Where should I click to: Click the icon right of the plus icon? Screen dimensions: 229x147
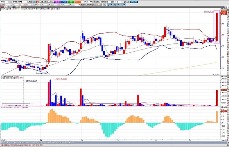point(84,5)
